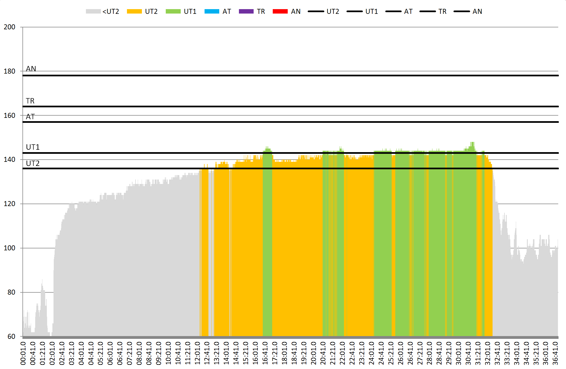The image size is (566, 369).
Task: Click the 36:41.0 time axis label
Action: [x=555, y=353]
